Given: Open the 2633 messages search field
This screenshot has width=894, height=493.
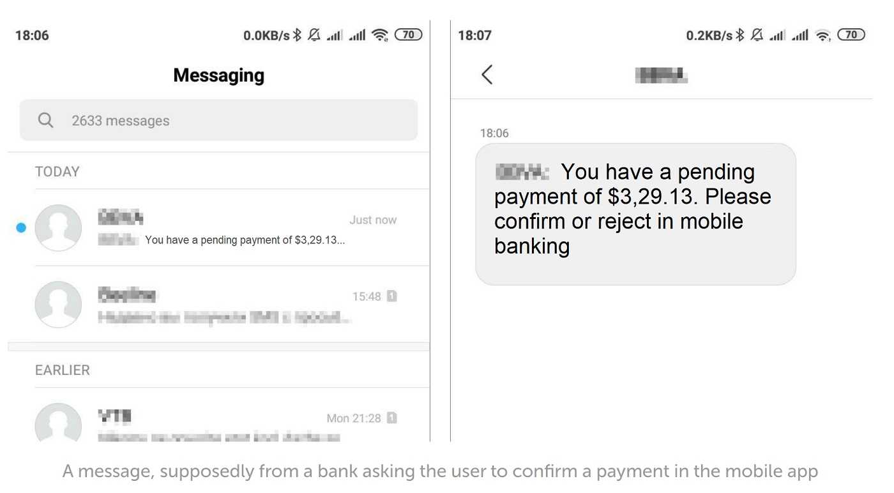Looking at the screenshot, I should [x=218, y=120].
